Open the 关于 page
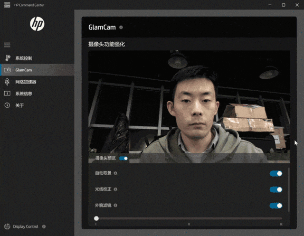 point(37,105)
